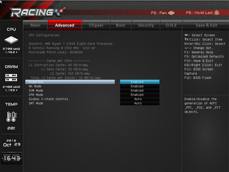
Task: Change SMT Mode Auto value
Action: coord(140,103)
